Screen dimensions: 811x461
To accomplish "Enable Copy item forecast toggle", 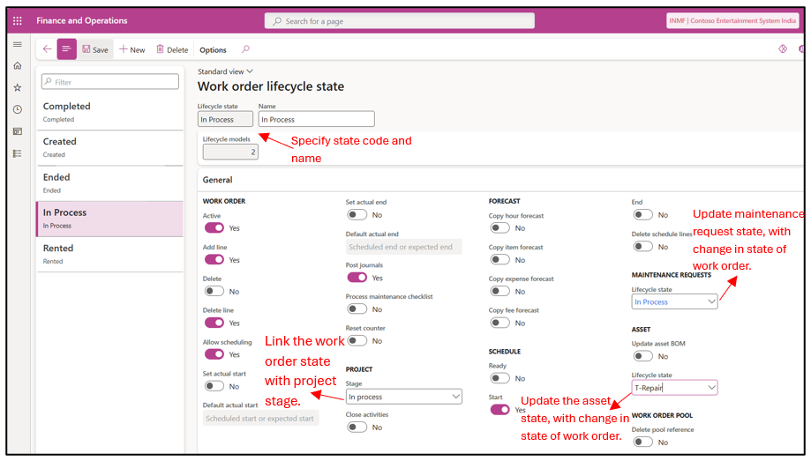I will (x=499, y=259).
